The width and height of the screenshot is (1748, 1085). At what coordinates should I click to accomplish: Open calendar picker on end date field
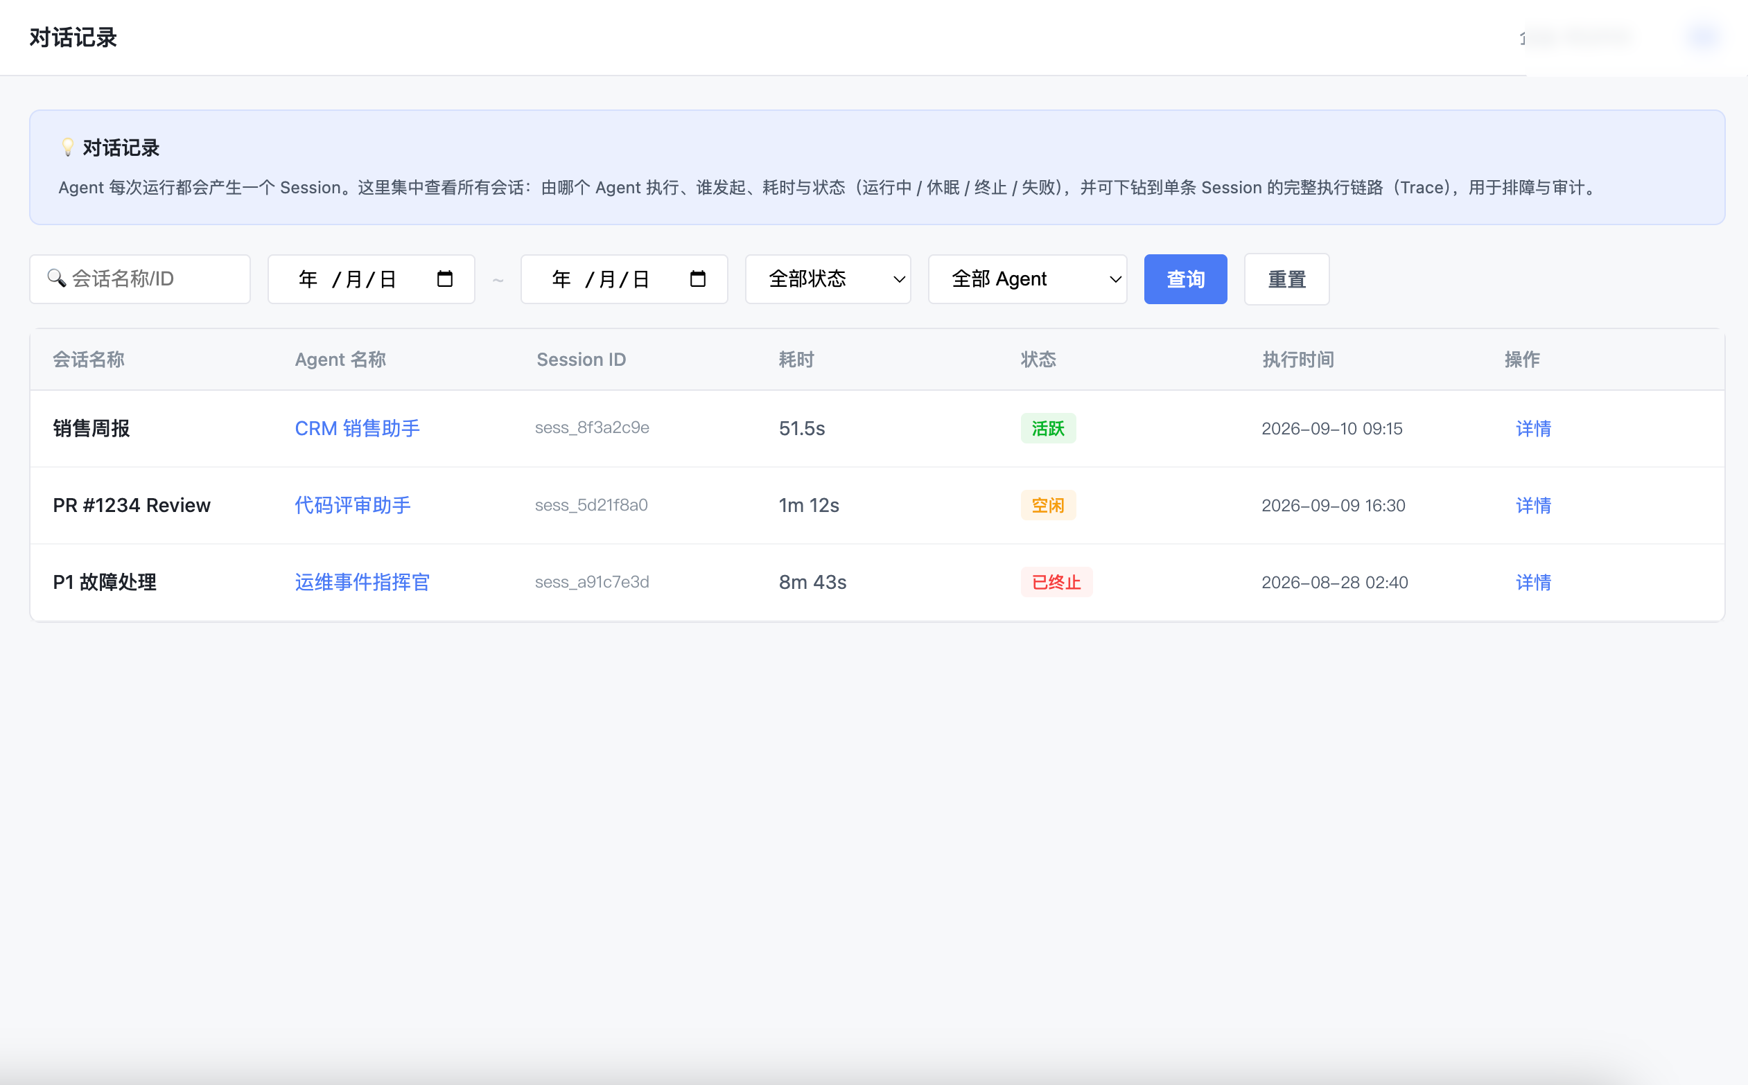click(x=698, y=279)
